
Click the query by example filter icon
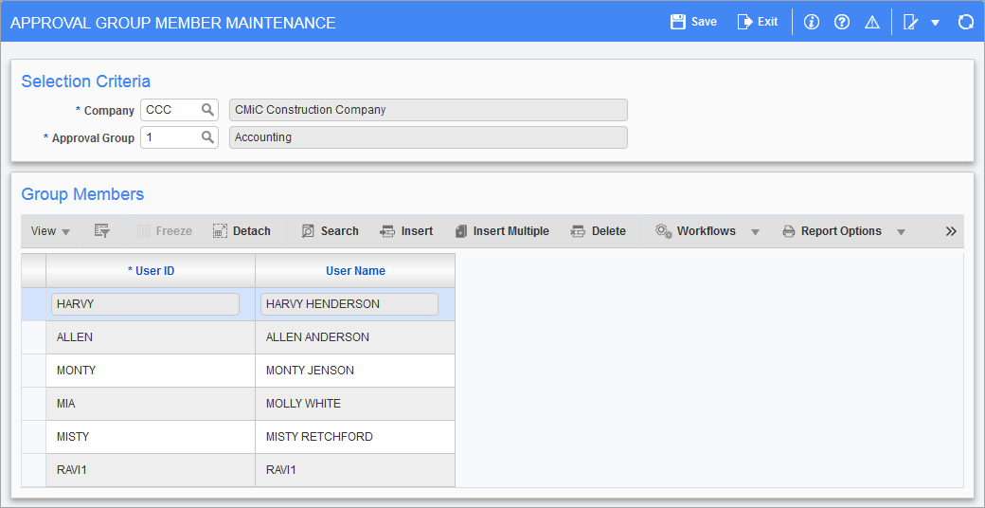[x=102, y=231]
